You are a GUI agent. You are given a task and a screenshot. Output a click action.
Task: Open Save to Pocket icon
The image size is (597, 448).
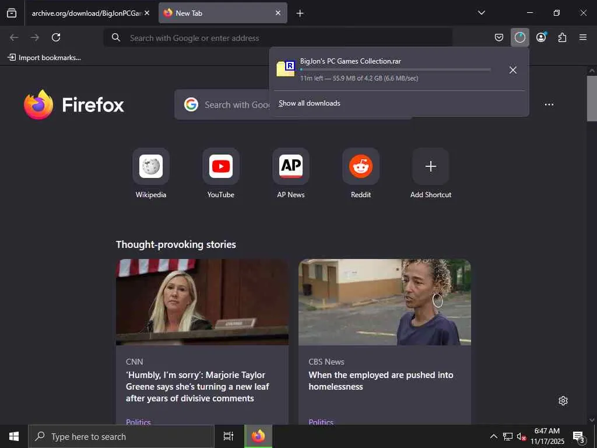499,37
